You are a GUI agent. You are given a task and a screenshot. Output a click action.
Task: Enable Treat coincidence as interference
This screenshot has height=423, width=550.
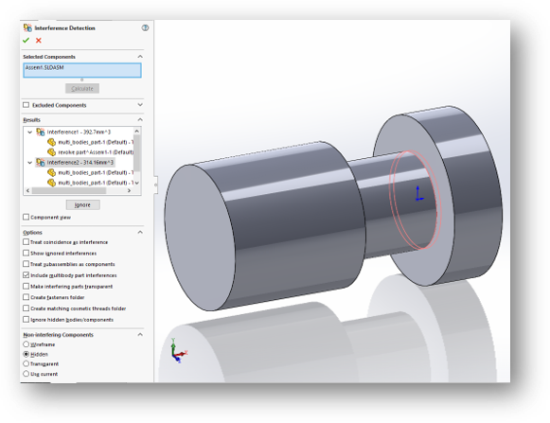pos(26,242)
